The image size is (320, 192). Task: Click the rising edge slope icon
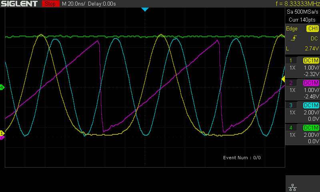(x=294, y=38)
